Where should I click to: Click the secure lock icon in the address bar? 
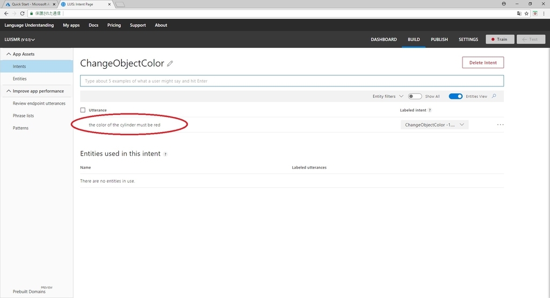(x=31, y=13)
